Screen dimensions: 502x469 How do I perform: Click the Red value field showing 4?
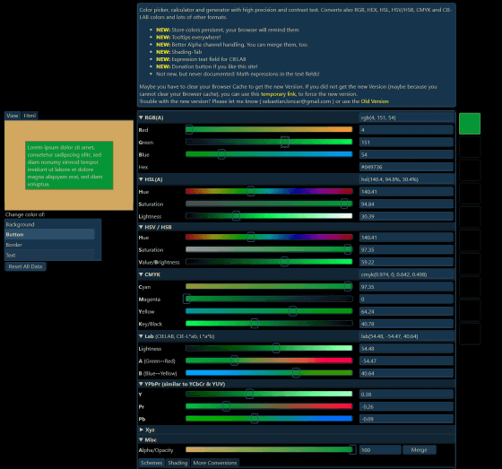pyautogui.click(x=406, y=130)
